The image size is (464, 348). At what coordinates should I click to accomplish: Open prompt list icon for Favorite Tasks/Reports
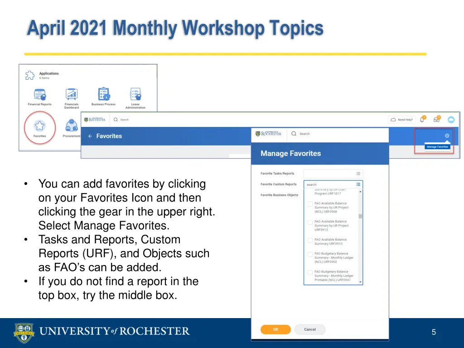pos(358,174)
